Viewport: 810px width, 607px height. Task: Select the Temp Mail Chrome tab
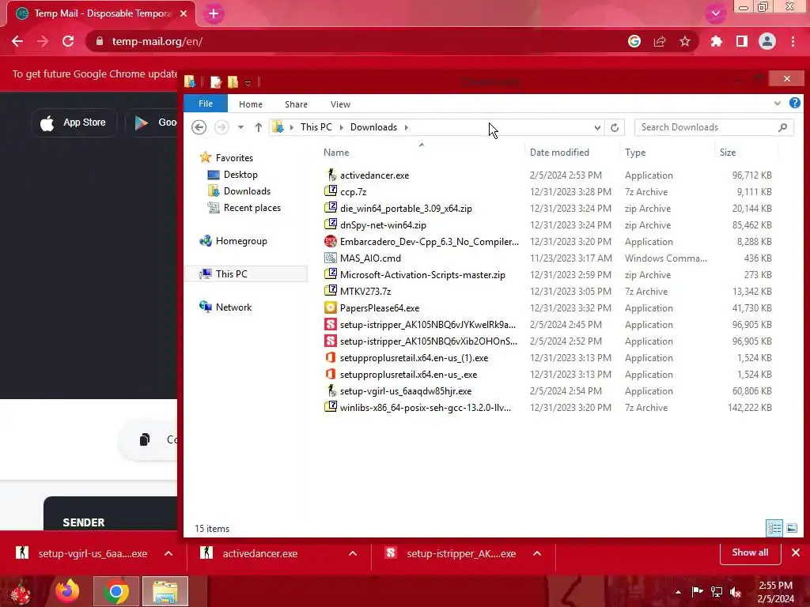pos(102,13)
